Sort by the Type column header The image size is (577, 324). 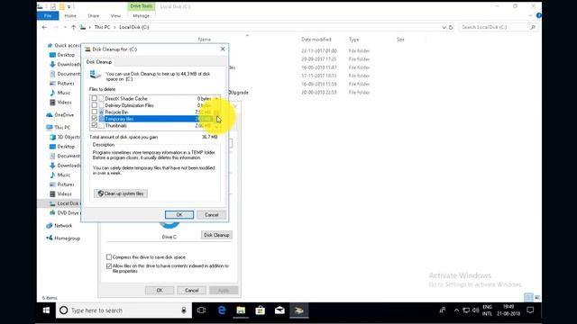click(x=353, y=40)
